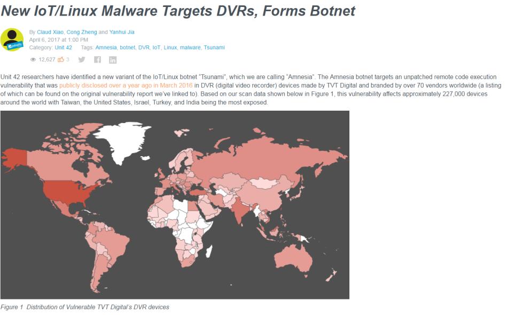The height and width of the screenshot is (315, 507).
Task: Click the eye views counter icon
Action: point(33,59)
